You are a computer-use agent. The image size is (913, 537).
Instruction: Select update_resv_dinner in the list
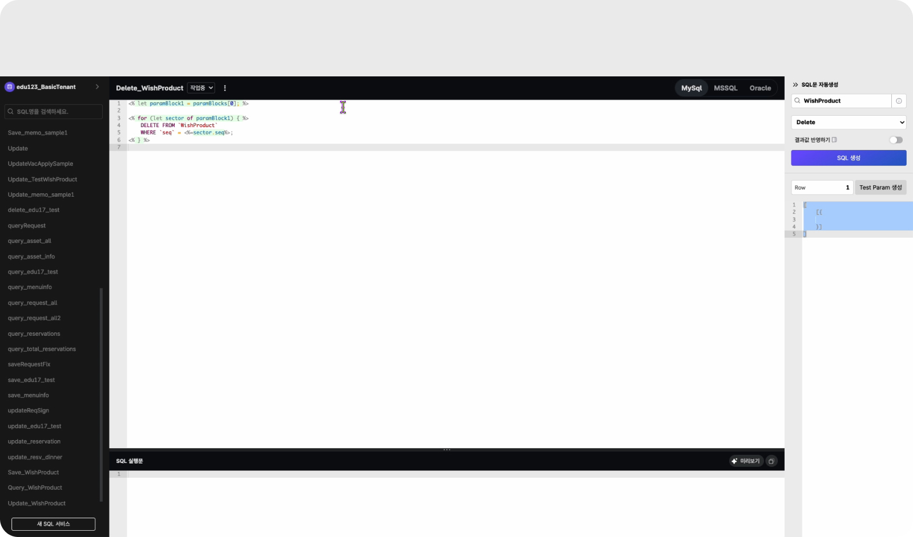[35, 457]
